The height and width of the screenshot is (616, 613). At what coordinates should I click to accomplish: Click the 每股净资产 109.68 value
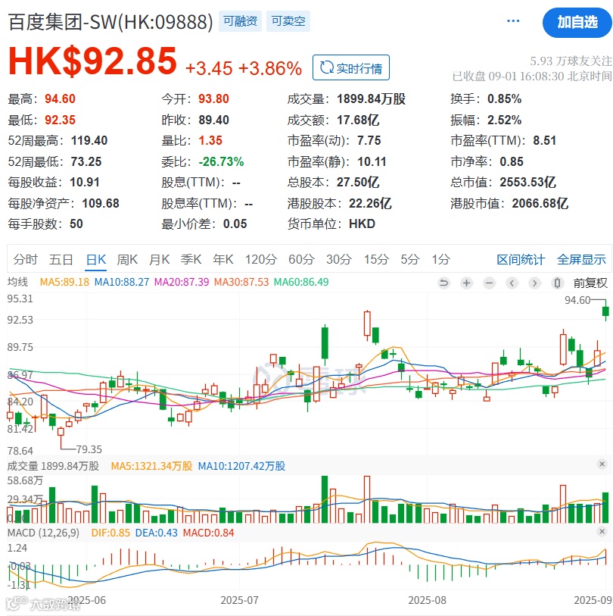101,203
